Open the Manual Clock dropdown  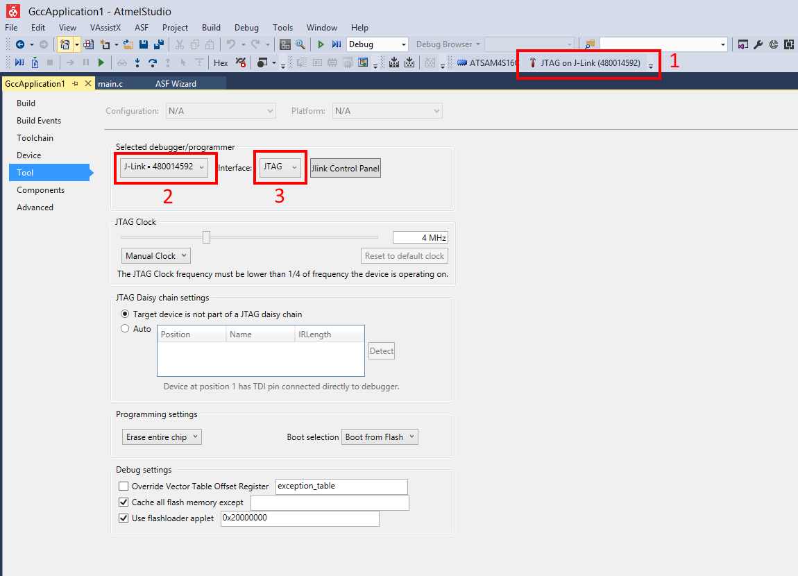pyautogui.click(x=155, y=256)
